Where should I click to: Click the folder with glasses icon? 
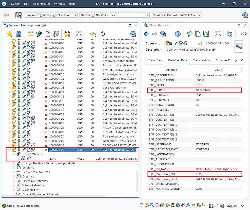(x=229, y=34)
